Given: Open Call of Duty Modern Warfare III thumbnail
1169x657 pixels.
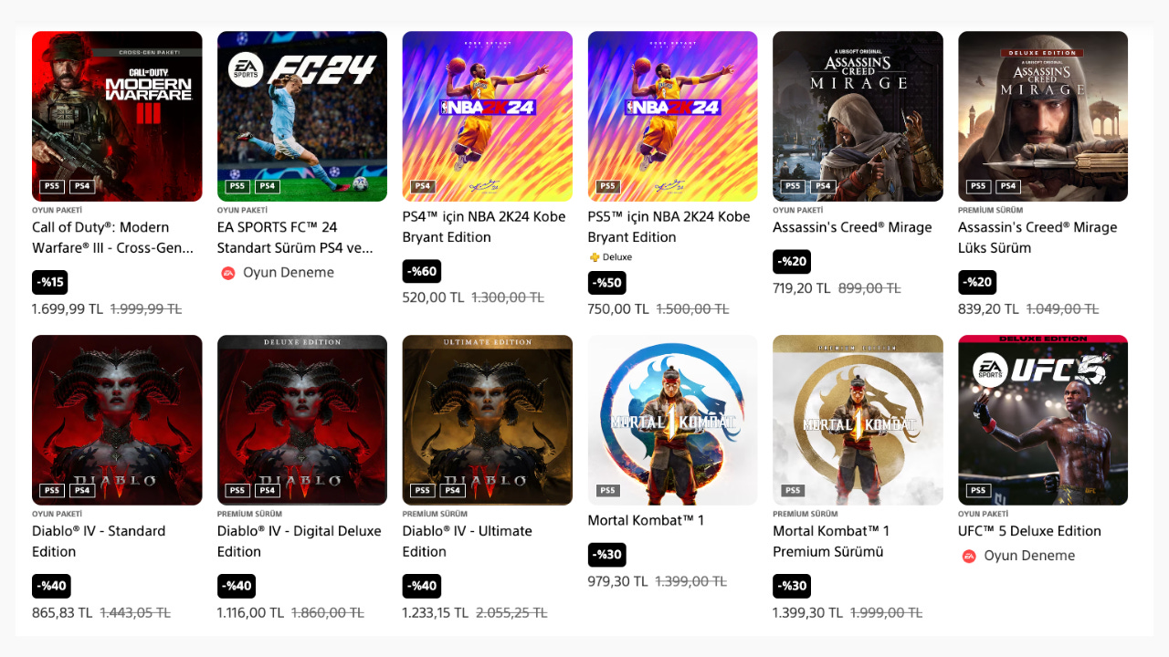Looking at the screenshot, I should 117,116.
